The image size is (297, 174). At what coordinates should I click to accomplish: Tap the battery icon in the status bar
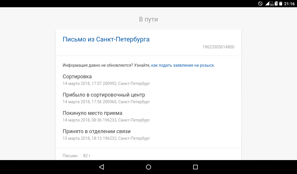click(x=281, y=3)
